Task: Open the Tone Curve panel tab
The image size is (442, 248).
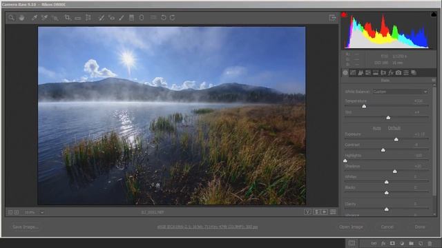Action: [x=353, y=73]
